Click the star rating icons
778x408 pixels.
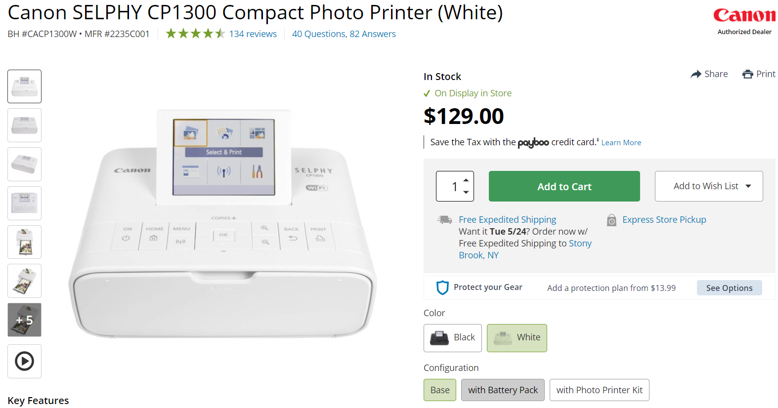(195, 34)
